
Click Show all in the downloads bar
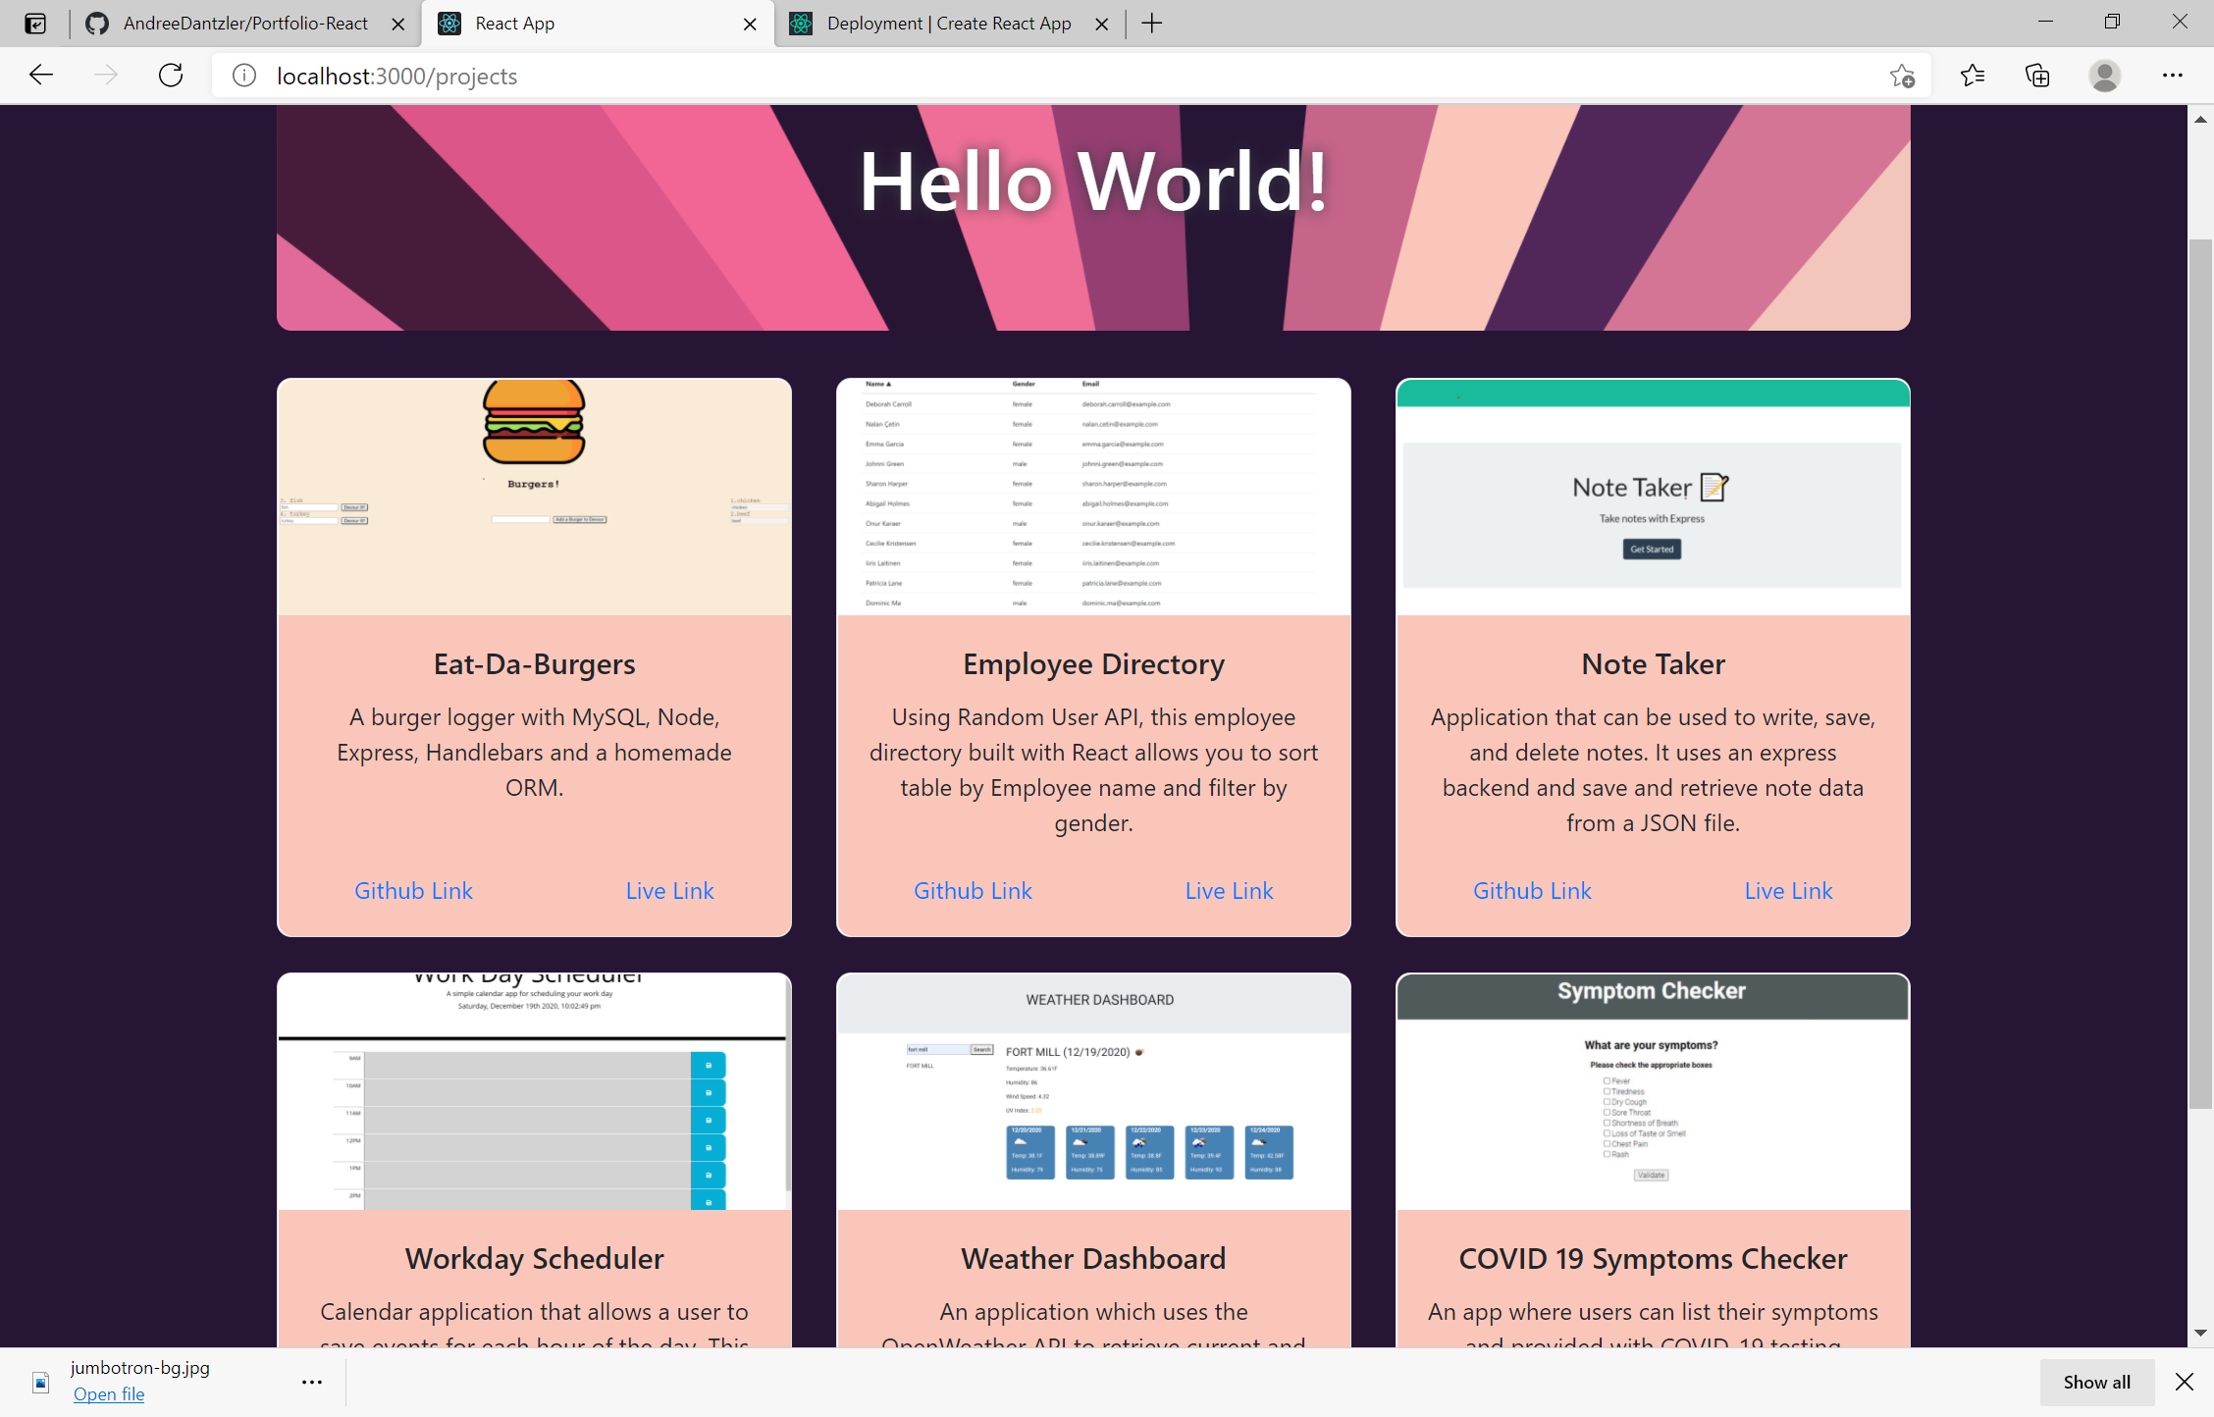tap(2096, 1382)
